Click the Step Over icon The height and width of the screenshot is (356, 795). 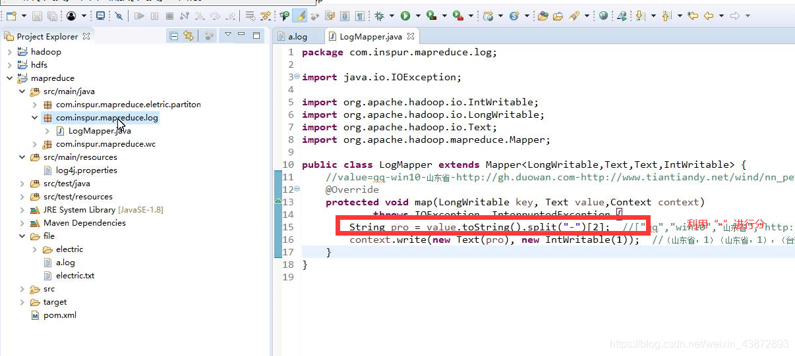215,16
